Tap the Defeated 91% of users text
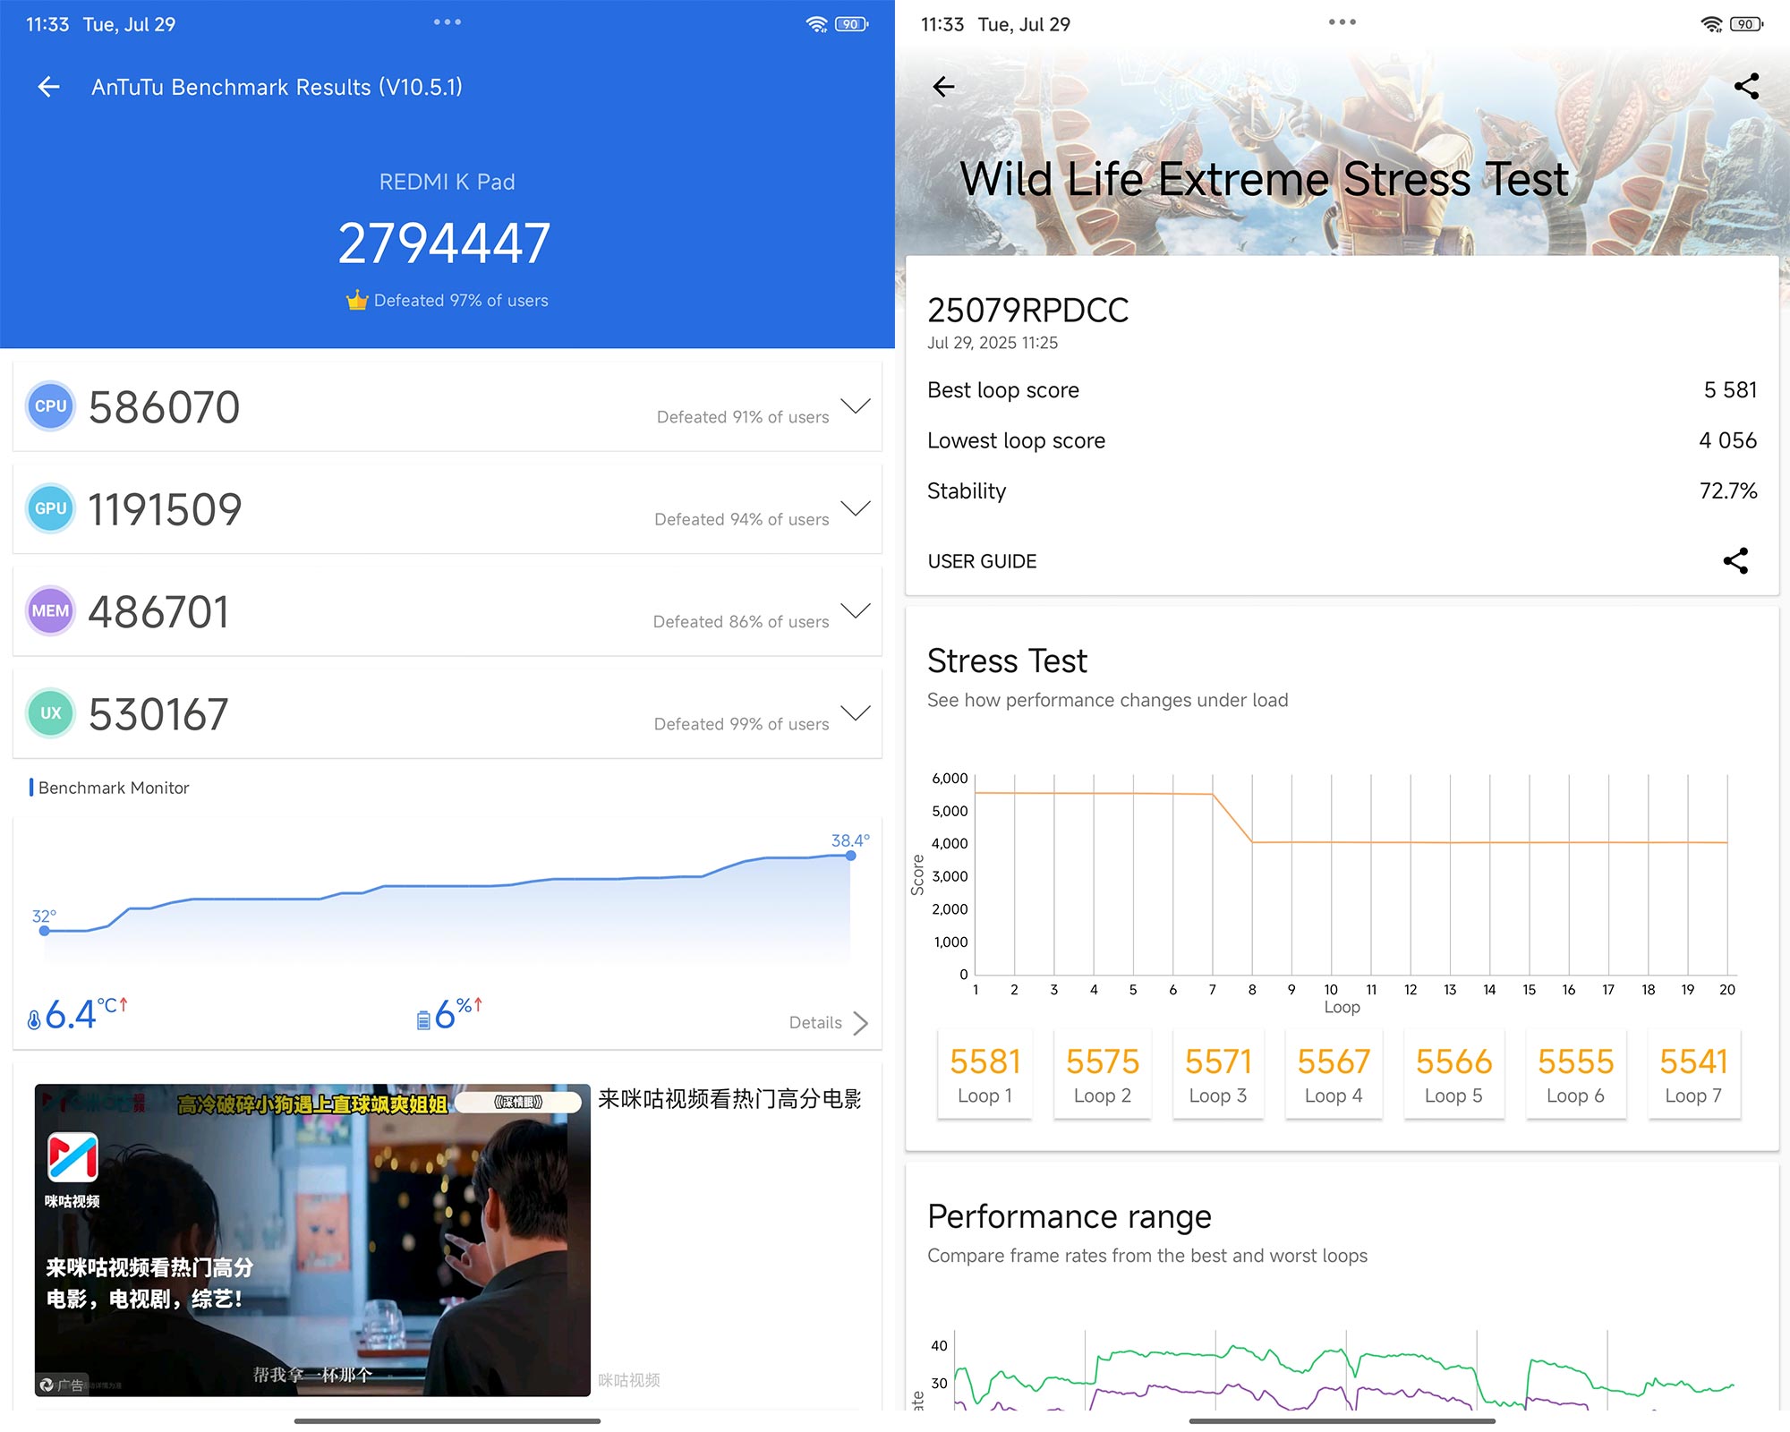 pos(743,417)
